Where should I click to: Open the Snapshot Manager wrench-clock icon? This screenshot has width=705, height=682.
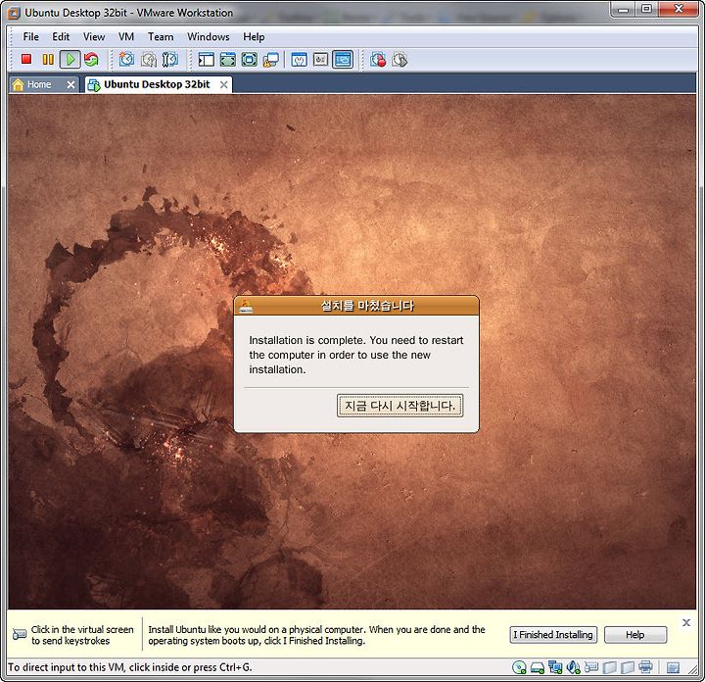pos(170,60)
